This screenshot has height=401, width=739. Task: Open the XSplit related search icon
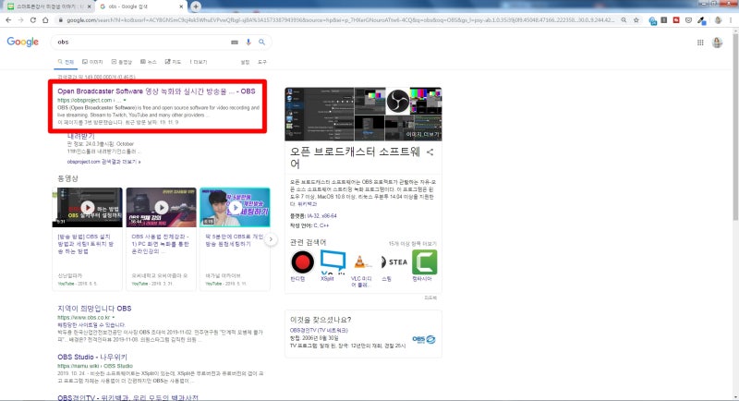coord(333,262)
